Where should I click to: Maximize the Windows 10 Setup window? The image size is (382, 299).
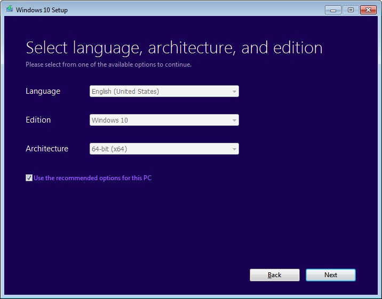click(350, 10)
